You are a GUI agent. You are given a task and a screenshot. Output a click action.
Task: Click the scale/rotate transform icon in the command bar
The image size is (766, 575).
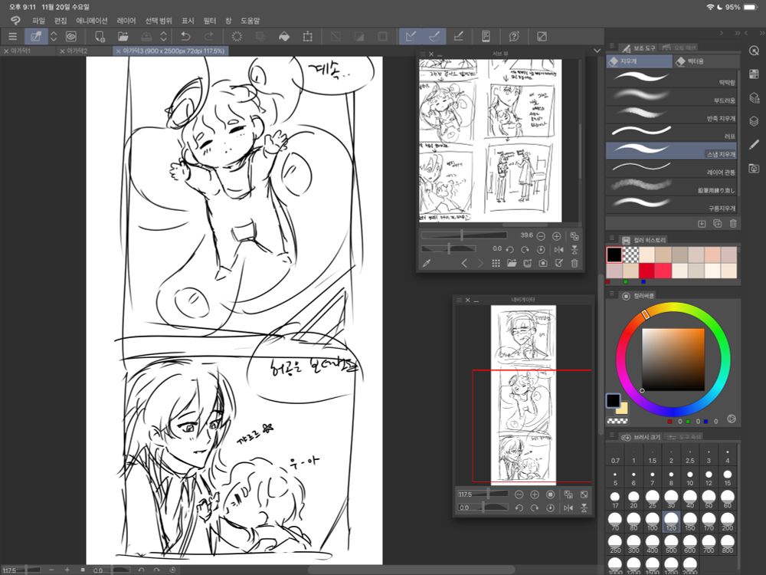pyautogui.click(x=308, y=37)
